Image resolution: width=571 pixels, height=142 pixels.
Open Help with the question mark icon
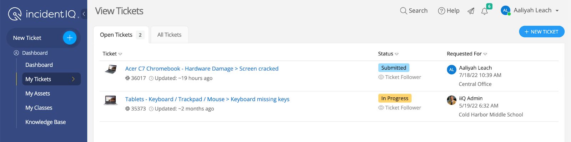click(x=441, y=11)
